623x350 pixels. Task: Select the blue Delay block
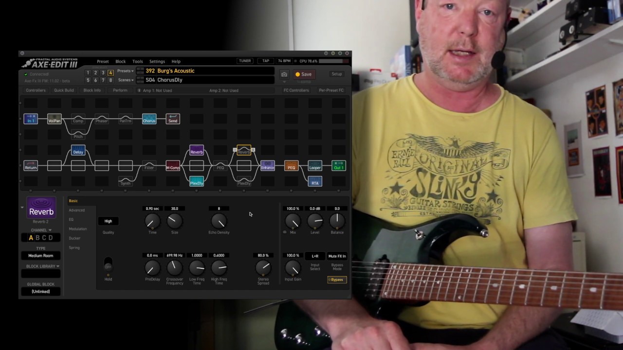tap(78, 150)
